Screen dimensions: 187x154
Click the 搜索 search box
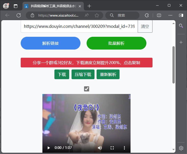122,15
